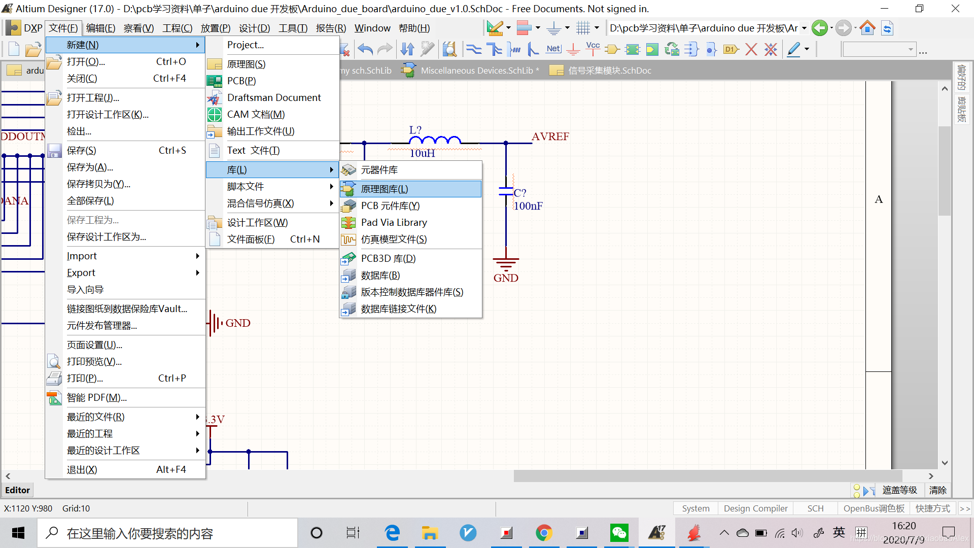Viewport: 974px width, 548px height.
Task: Expand 最近的文件(R) submenu
Action: (125, 417)
